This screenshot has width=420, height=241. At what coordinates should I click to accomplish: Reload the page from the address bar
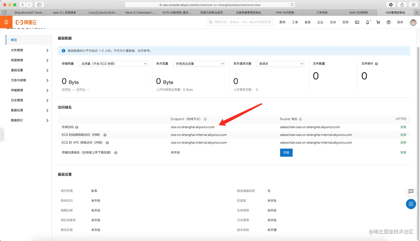[292, 5]
